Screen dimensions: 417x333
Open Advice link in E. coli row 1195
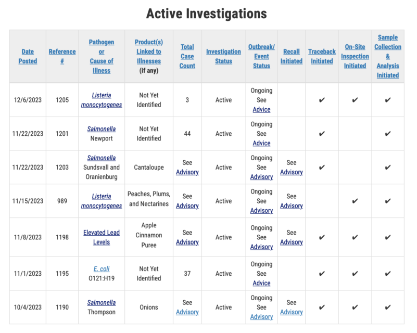tap(261, 283)
